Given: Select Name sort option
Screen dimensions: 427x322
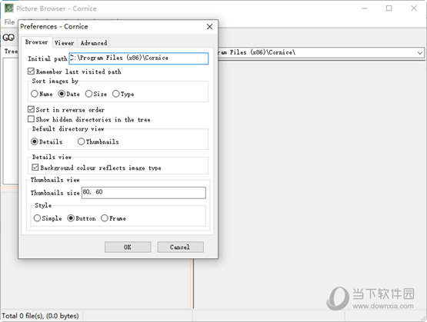Looking at the screenshot, I should point(42,94).
